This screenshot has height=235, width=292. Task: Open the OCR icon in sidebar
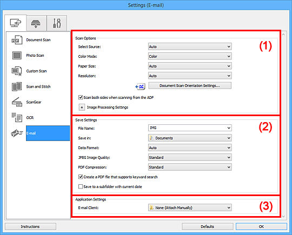pos(17,118)
